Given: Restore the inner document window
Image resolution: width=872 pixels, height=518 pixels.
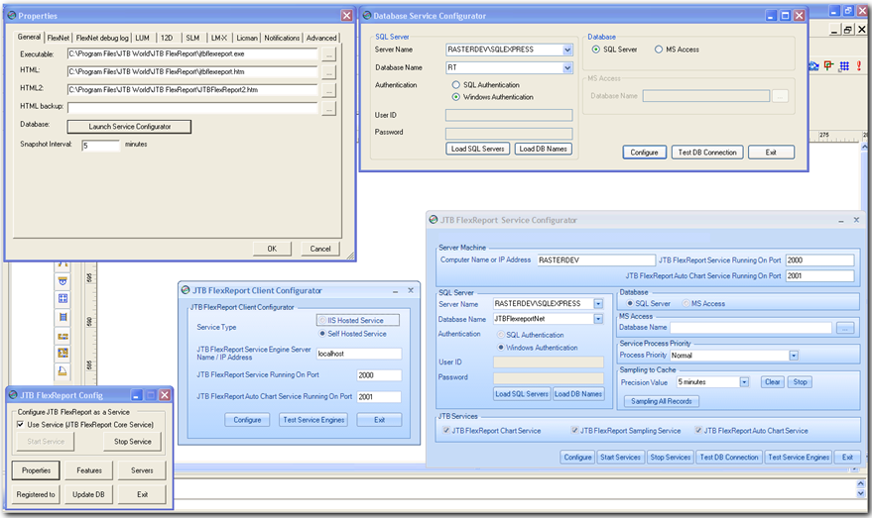Looking at the screenshot, I should [847, 30].
